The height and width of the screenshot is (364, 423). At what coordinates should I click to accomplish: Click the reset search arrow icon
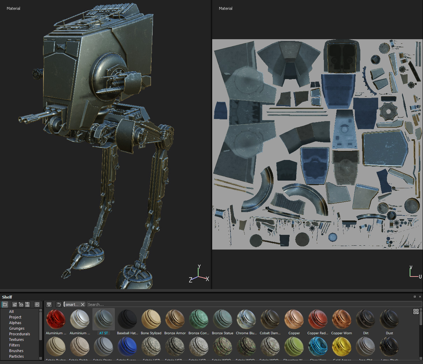click(59, 304)
